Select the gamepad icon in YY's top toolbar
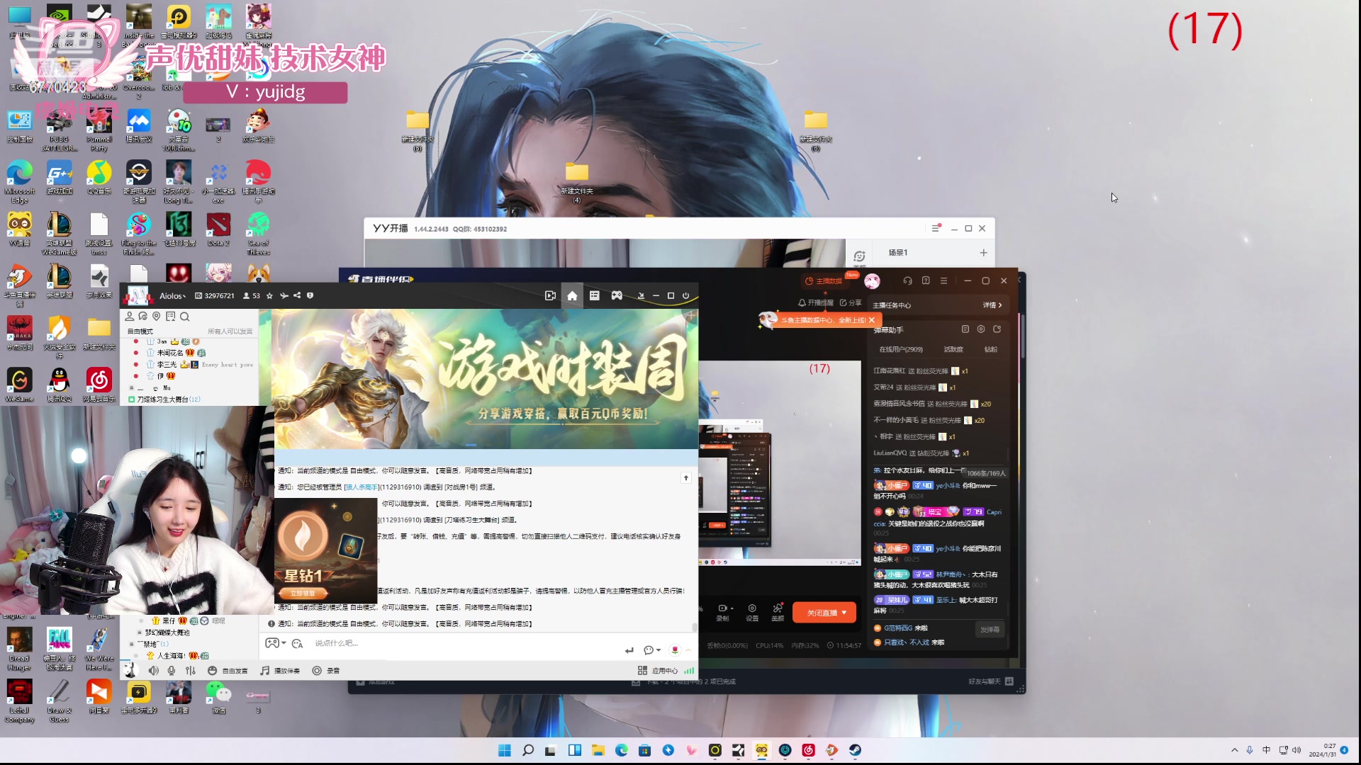Image resolution: width=1361 pixels, height=765 pixels. 617,296
